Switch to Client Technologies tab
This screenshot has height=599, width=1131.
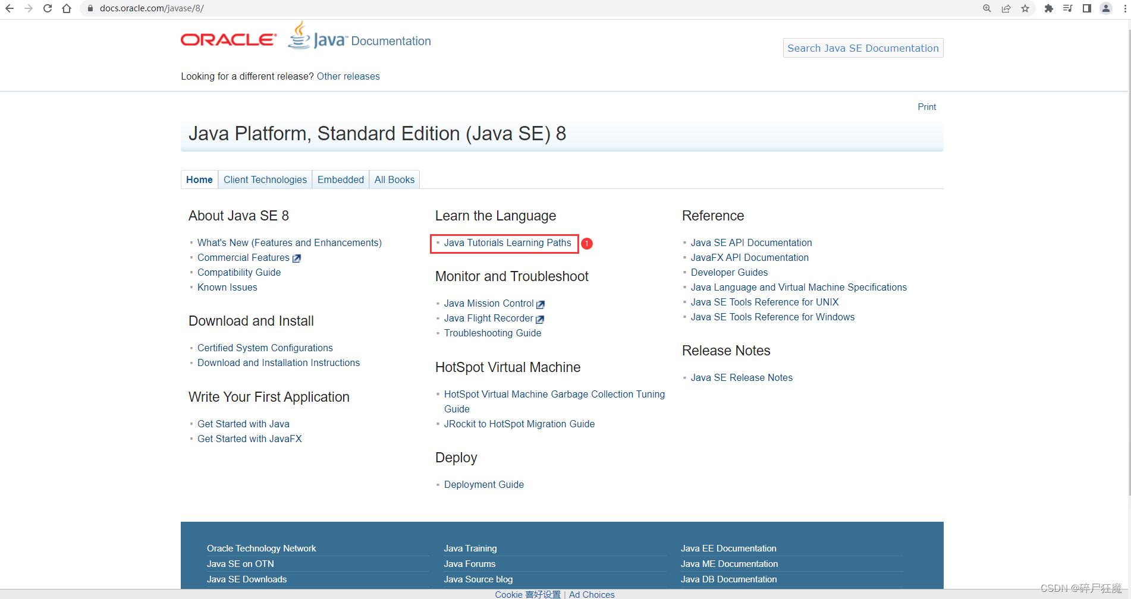[265, 179]
